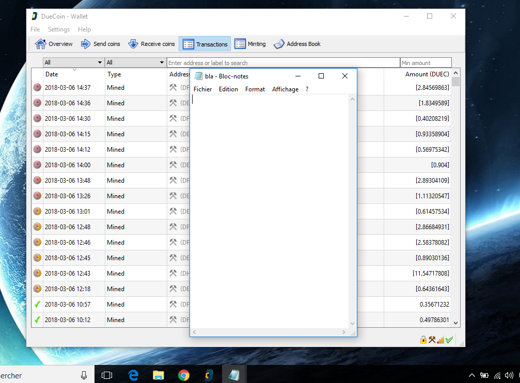The height and width of the screenshot is (383, 520).
Task: Select the 2018-03-06 13:48 transaction date
Action: 68,180
